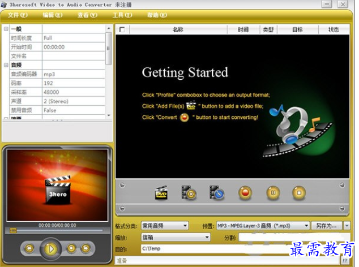Screen dimensions: 359x267
Task: Click the 另存为... button
Action: 327,226
